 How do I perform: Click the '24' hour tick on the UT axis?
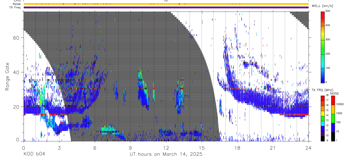309,148
